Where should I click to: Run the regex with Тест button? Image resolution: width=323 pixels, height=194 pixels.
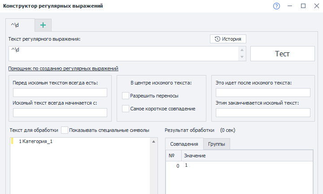(282, 54)
